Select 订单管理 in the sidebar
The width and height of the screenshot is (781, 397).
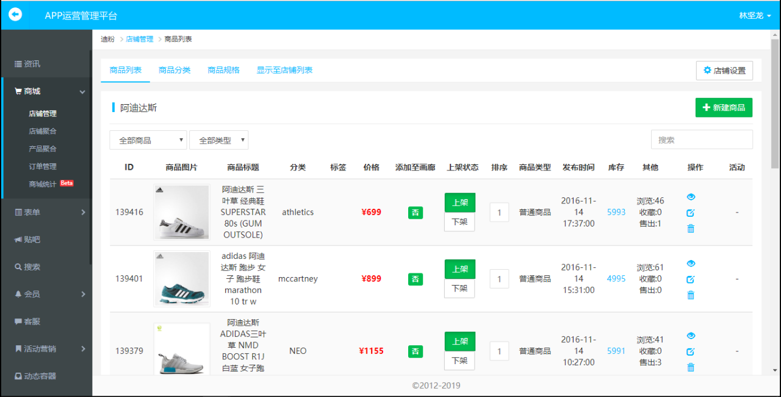(43, 166)
